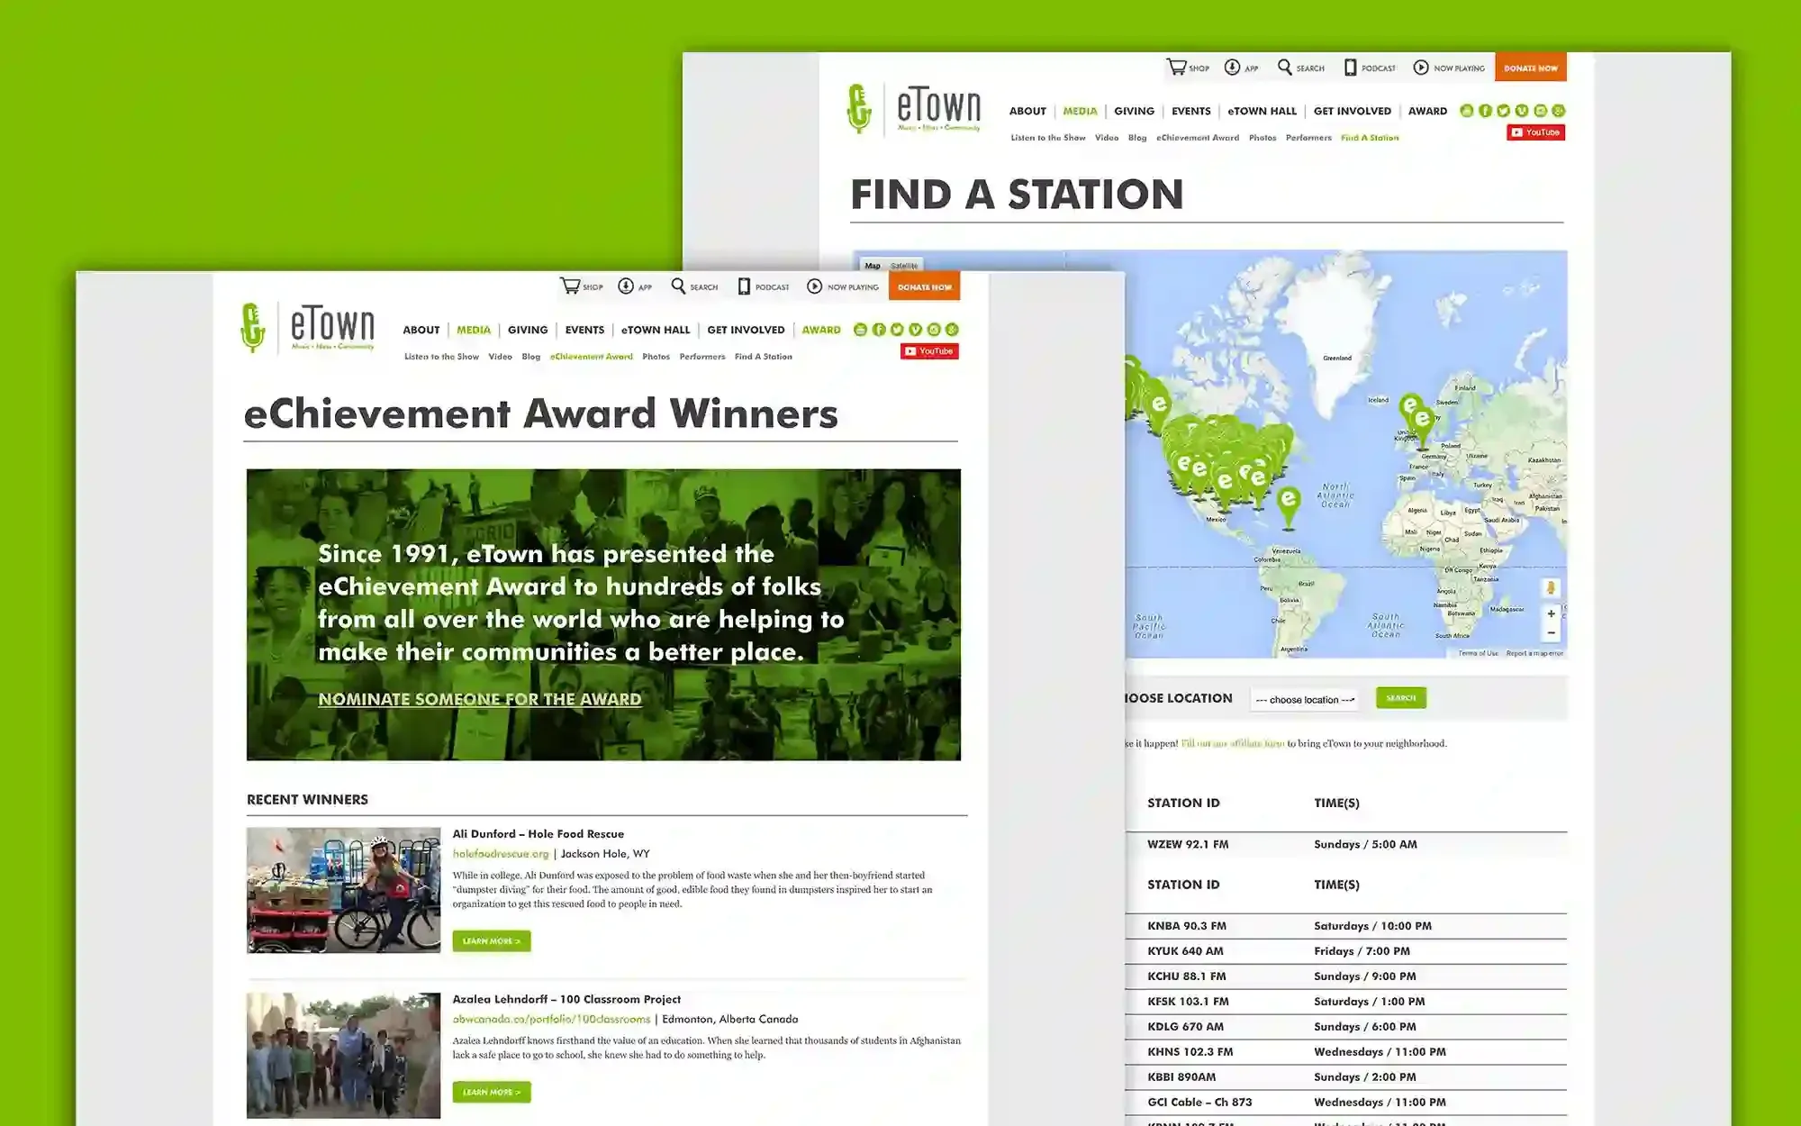Click KCHU 88.1 FM station row

click(1345, 976)
